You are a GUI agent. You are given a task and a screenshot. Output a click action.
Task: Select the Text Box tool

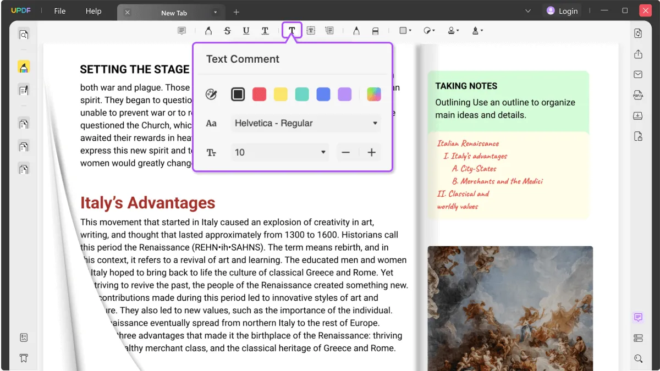click(311, 30)
